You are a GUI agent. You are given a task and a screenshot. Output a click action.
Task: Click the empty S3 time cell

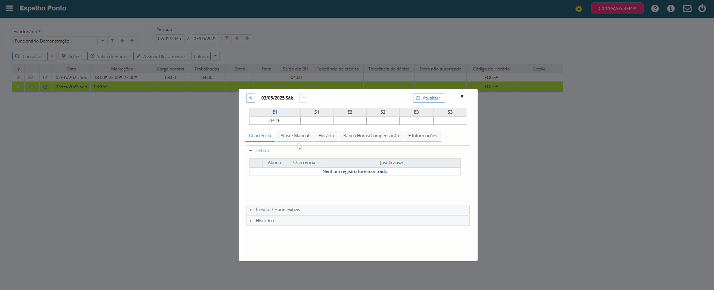tap(450, 121)
